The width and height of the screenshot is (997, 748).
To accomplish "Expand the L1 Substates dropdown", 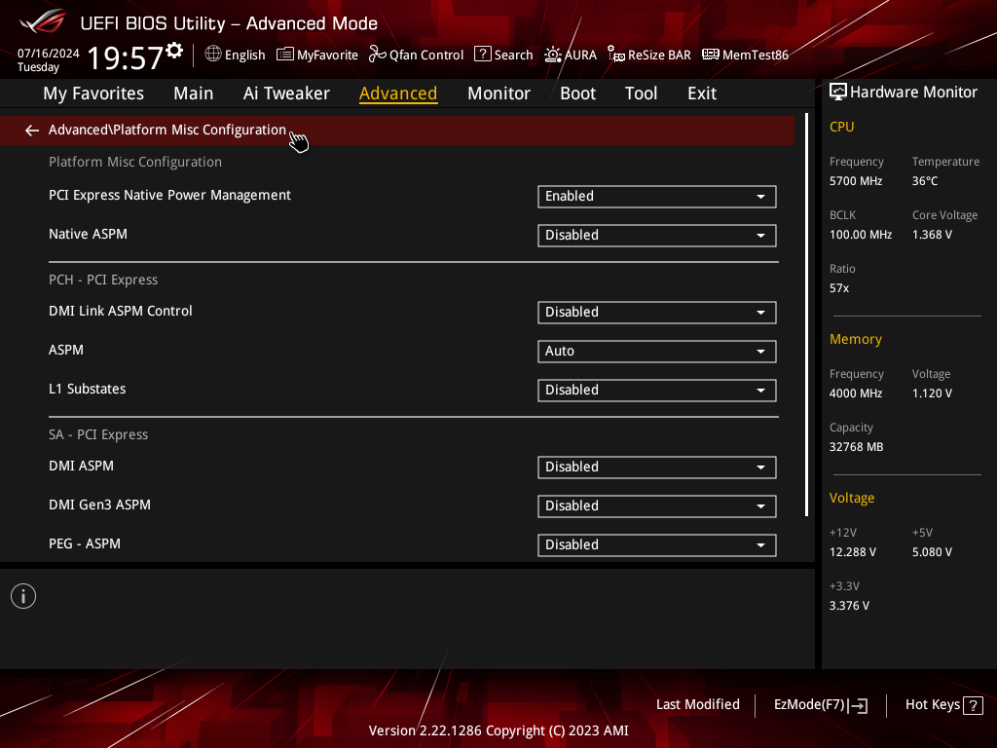I will click(657, 390).
